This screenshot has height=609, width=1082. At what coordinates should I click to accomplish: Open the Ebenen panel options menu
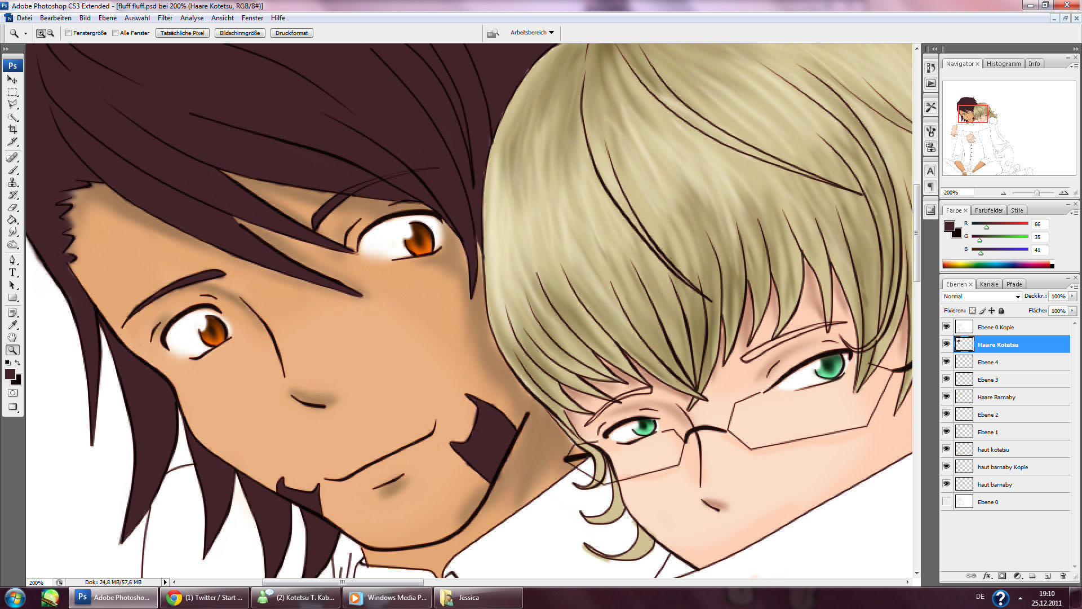coord(1074,286)
